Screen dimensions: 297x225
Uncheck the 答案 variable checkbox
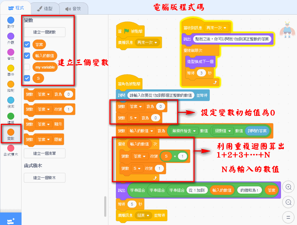click(27, 45)
